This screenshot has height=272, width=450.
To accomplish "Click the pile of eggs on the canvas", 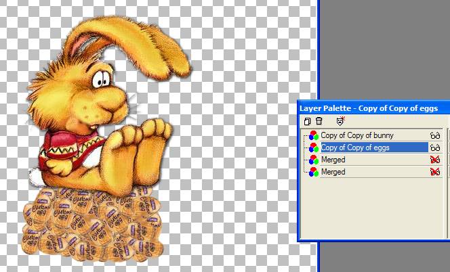I will (x=92, y=225).
